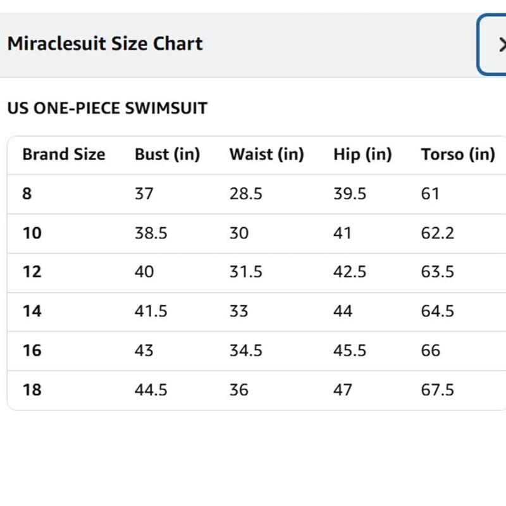The width and height of the screenshot is (506, 506).
Task: Click brand size 16 row label
Action: (x=32, y=350)
